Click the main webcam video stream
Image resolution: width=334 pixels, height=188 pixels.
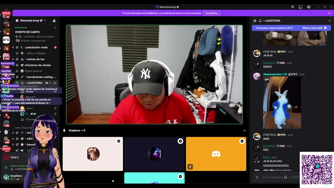tap(154, 74)
